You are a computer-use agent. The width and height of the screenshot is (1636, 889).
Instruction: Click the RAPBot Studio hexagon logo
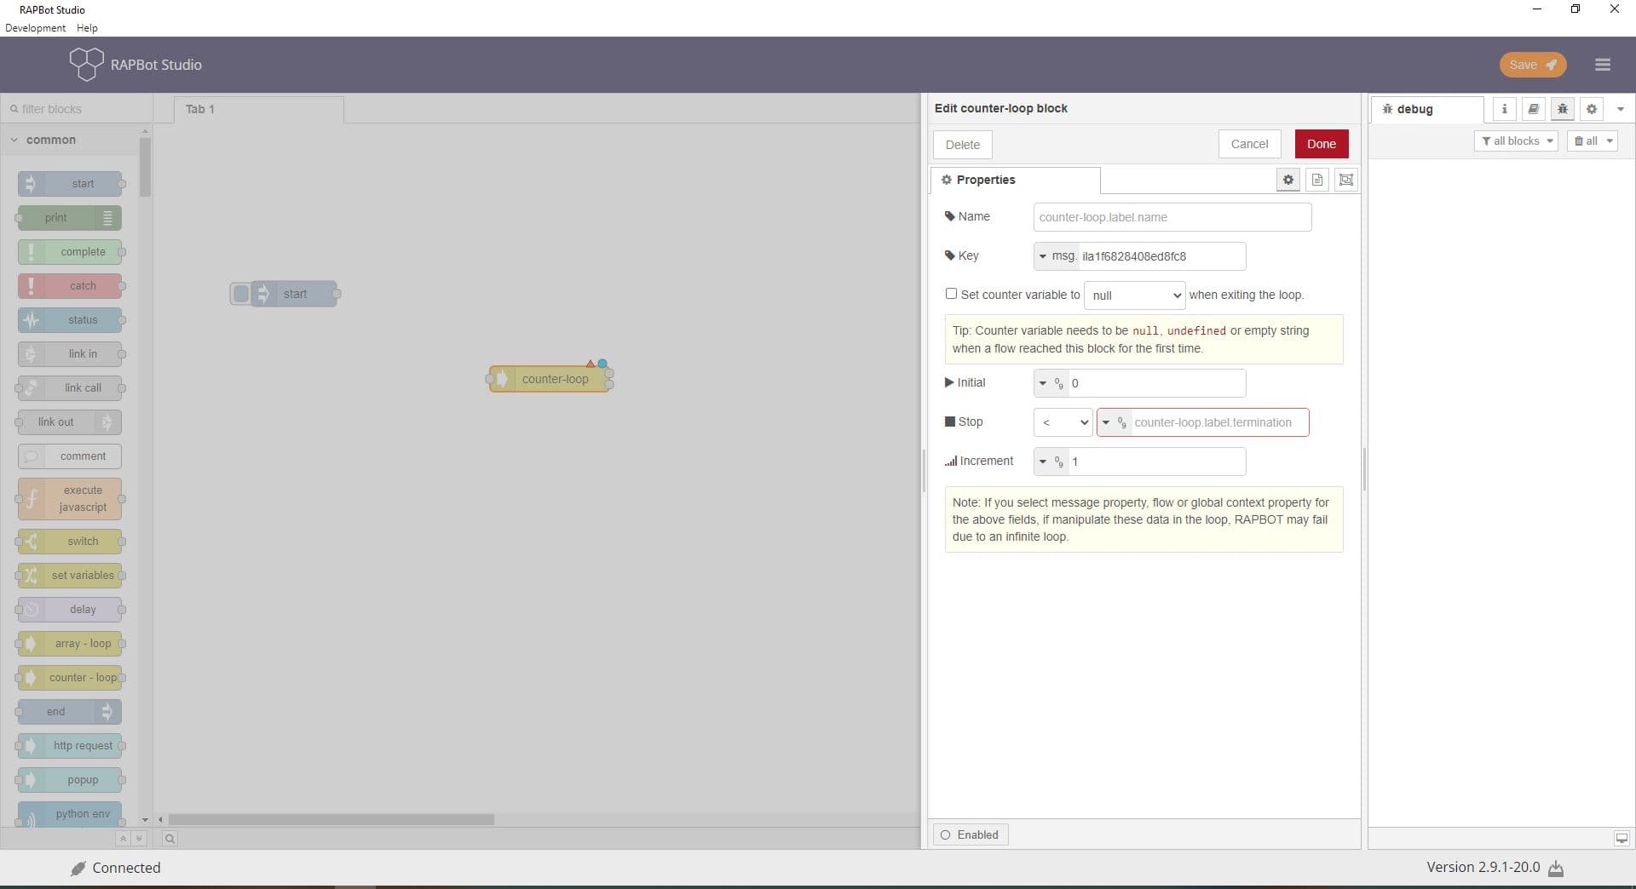coord(86,65)
